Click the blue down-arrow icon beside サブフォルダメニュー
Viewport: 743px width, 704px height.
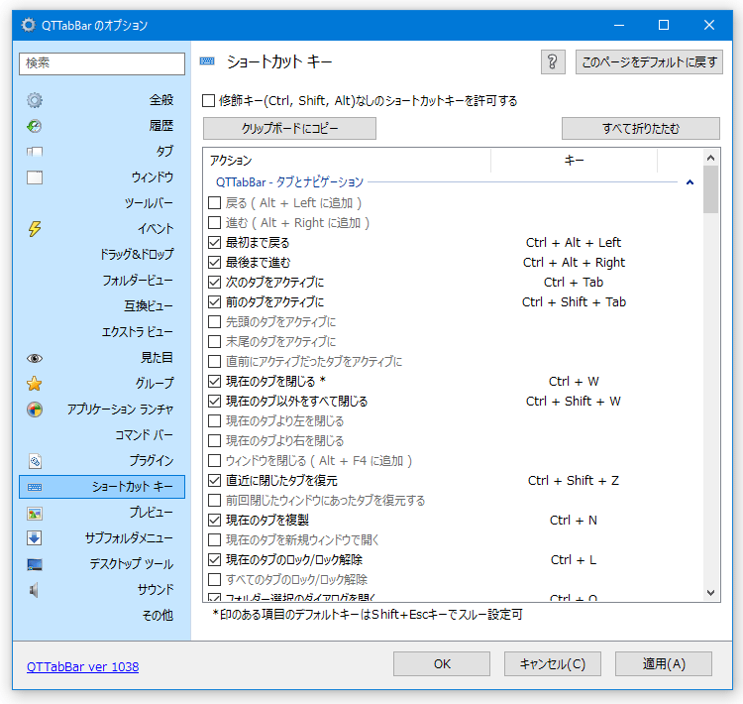coord(35,538)
